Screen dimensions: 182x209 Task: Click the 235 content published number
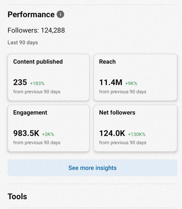(x=20, y=82)
